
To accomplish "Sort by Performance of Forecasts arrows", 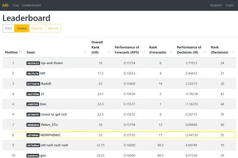I will 143,52.
